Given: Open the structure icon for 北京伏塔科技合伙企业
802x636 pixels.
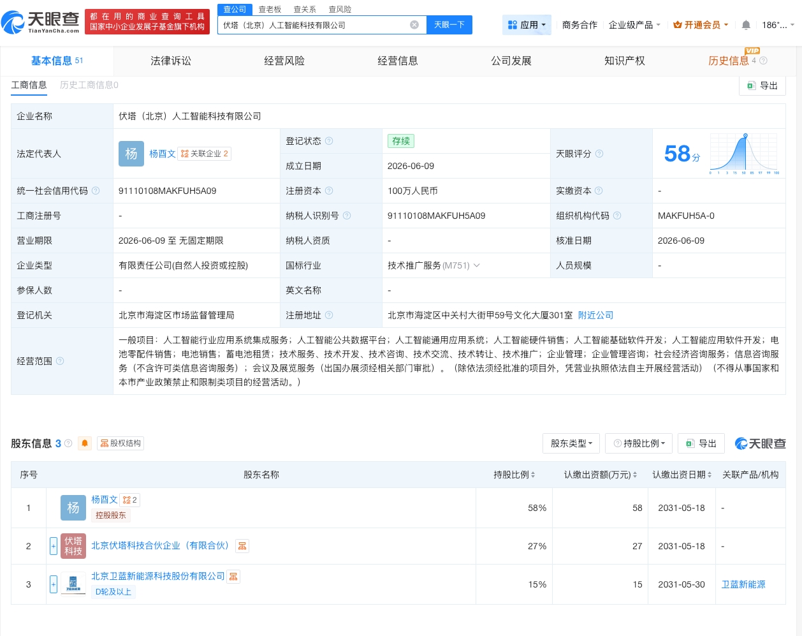Looking at the screenshot, I should click(242, 546).
